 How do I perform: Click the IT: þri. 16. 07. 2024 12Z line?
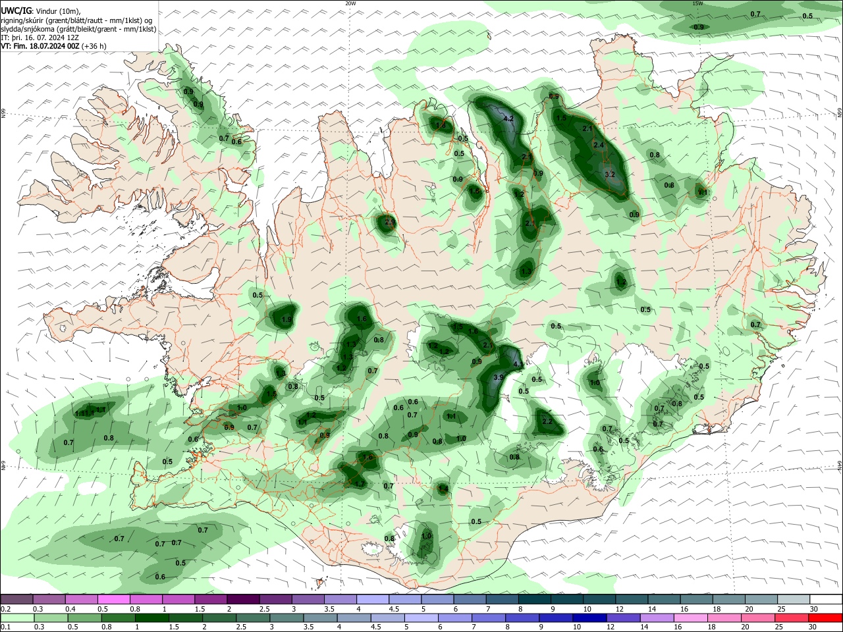tap(40, 38)
